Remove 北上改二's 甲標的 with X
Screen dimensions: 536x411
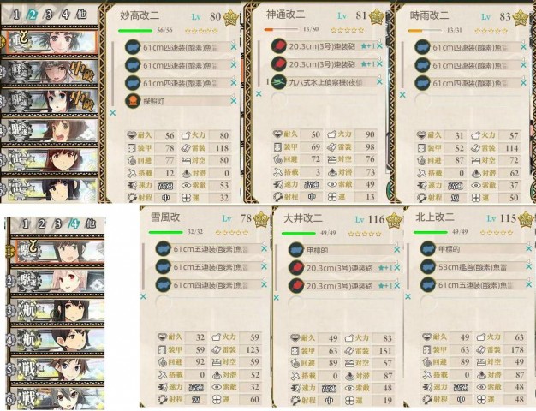(529, 248)
